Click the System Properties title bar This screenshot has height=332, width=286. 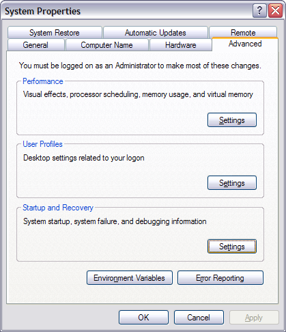coord(128,11)
